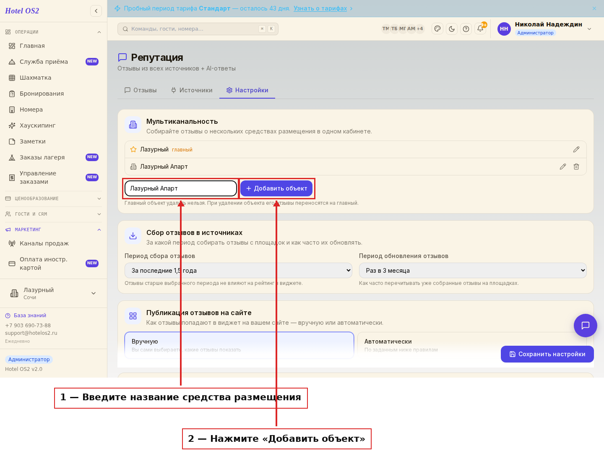Open the Период обновления отзывов dropdown
The height and width of the screenshot is (459, 604).
pos(473,271)
